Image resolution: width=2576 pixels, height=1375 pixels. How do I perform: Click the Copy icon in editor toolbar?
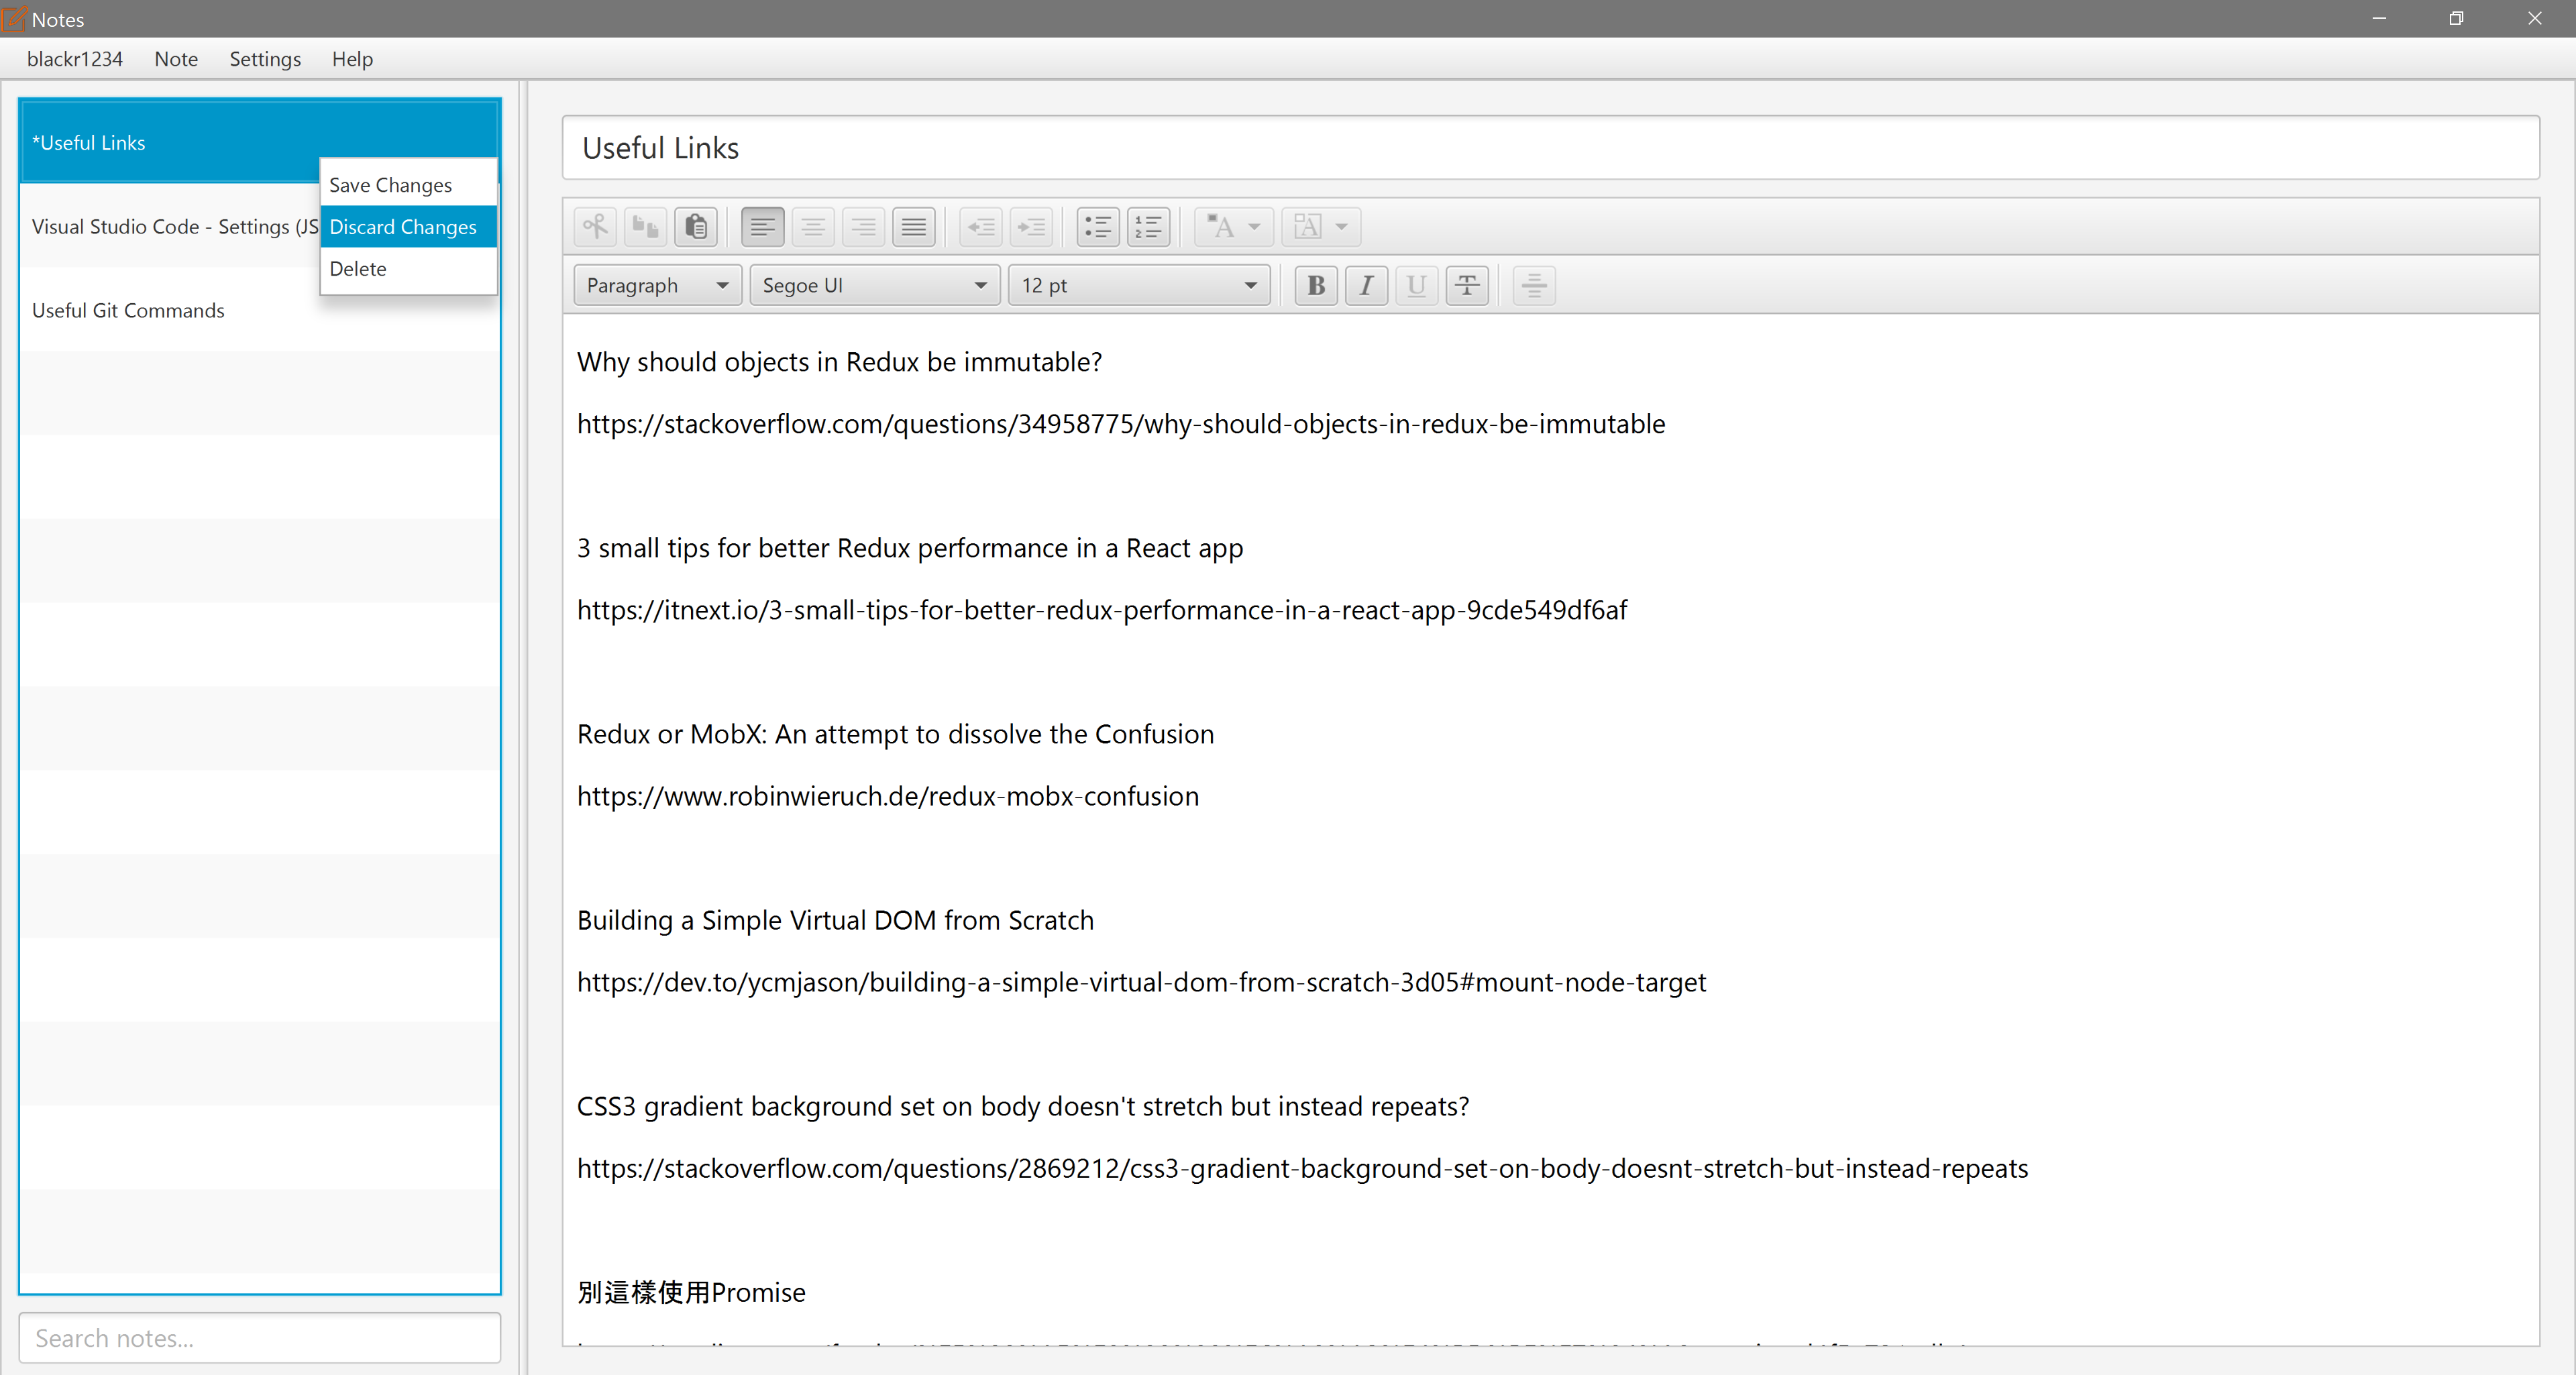point(645,227)
